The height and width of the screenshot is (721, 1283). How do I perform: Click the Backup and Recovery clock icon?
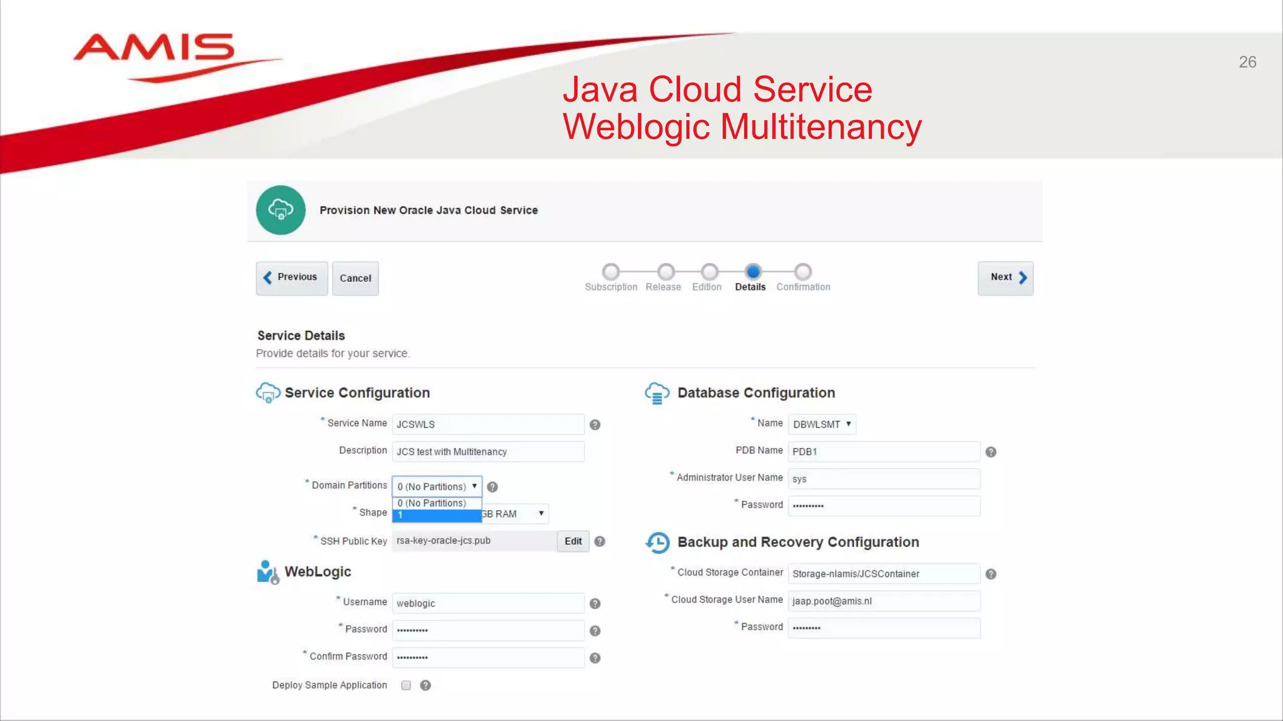click(x=658, y=542)
